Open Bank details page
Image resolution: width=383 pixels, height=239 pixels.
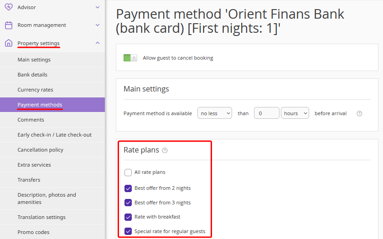click(x=52, y=75)
